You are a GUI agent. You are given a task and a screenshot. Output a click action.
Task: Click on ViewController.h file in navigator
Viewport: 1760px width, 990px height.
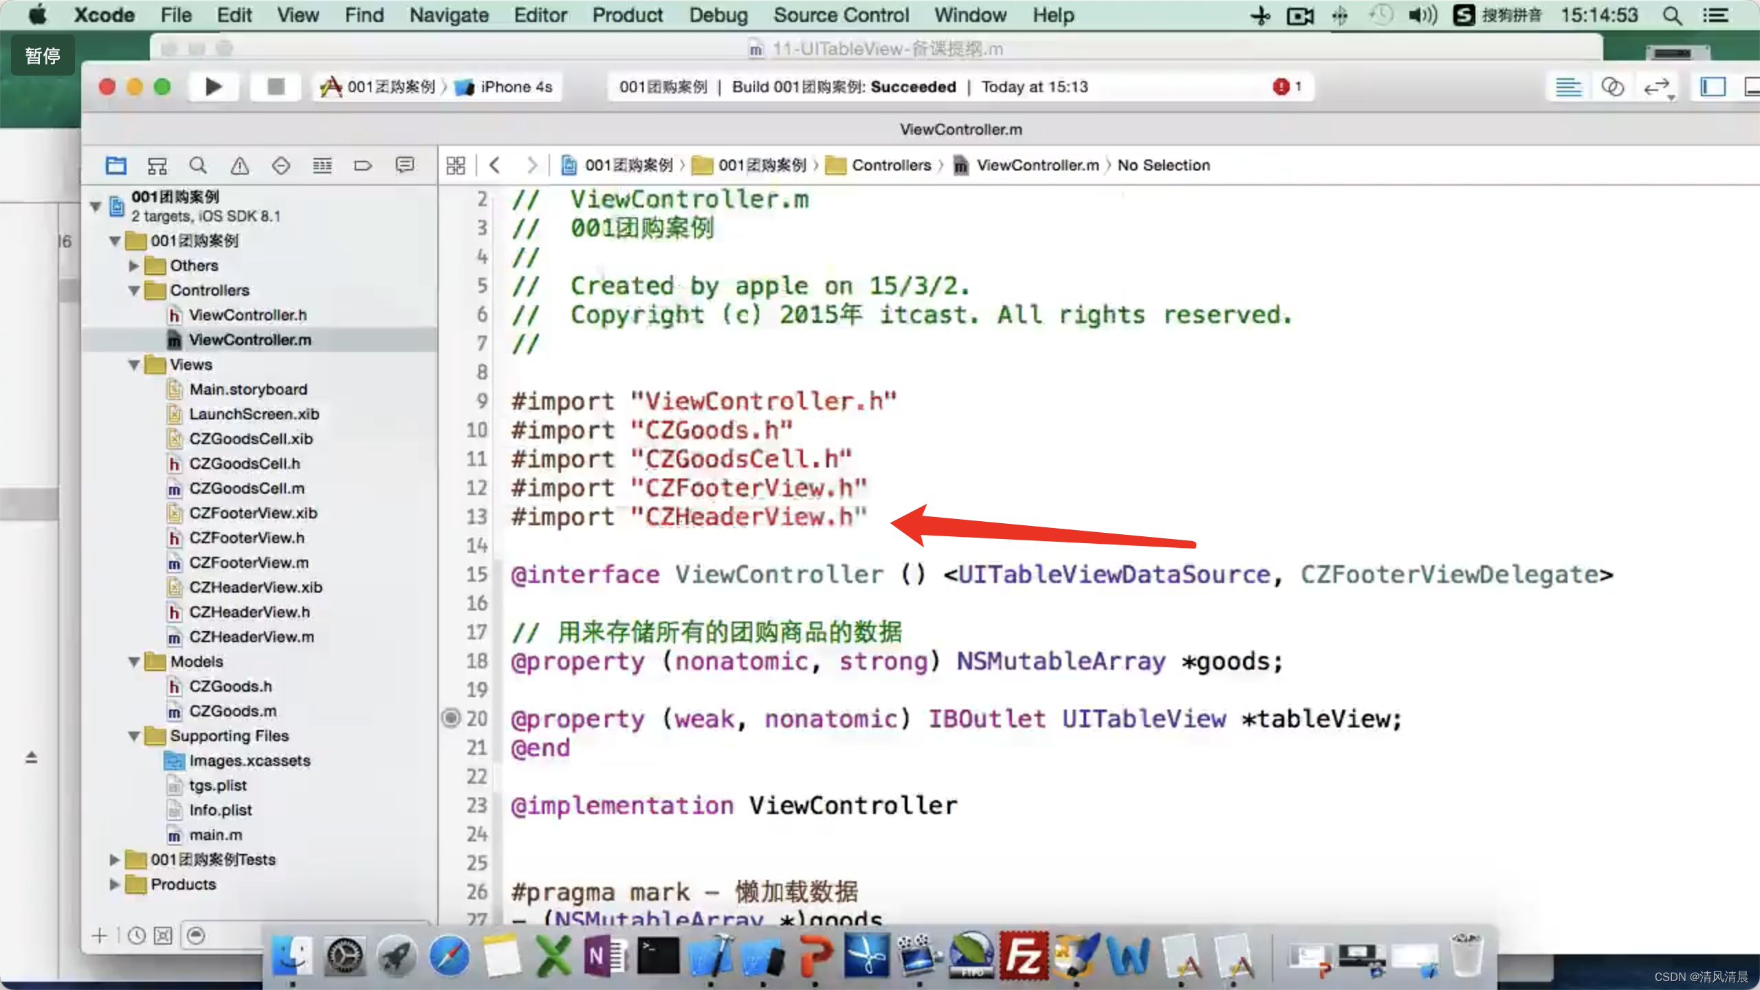pos(247,314)
